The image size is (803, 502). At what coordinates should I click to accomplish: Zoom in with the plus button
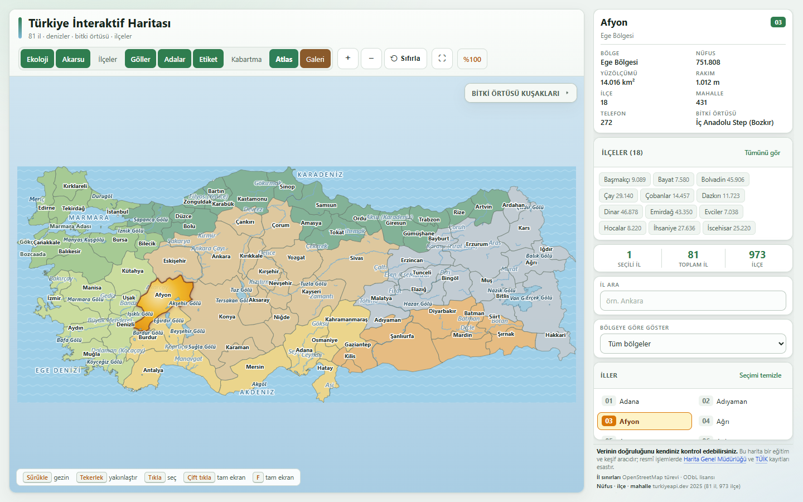tap(348, 59)
